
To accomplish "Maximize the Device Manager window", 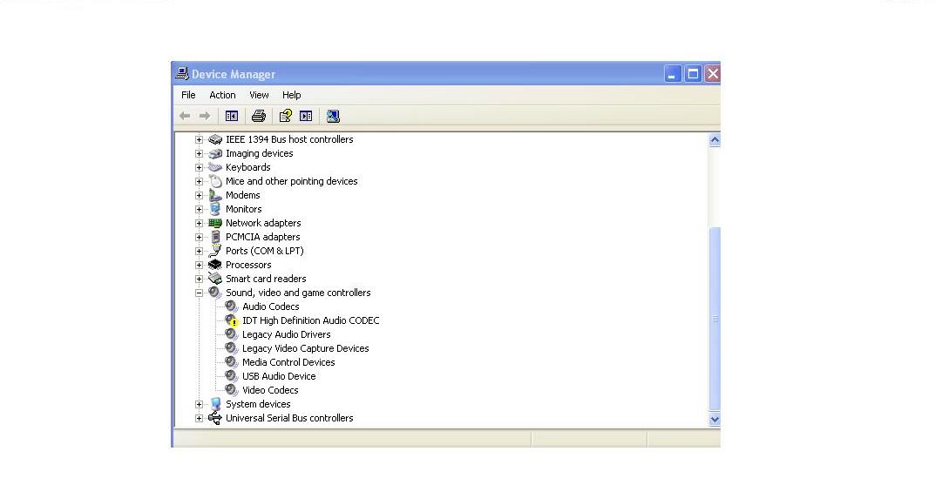I will point(693,74).
